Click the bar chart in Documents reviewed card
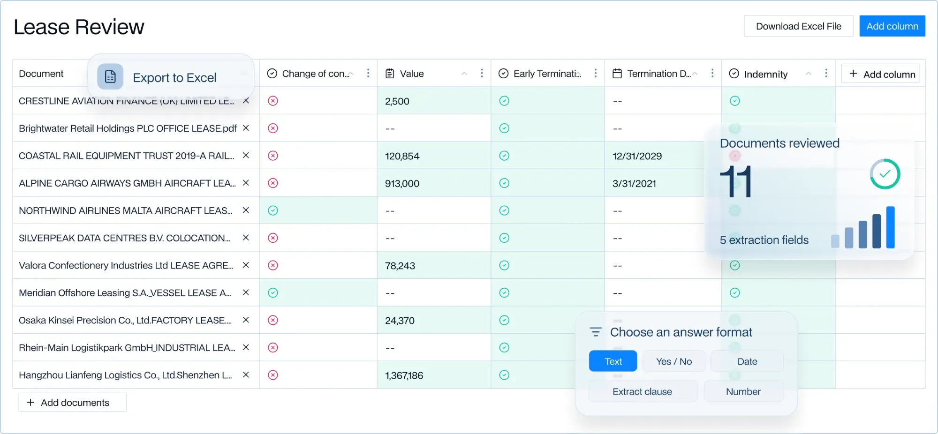Screen dimensions: 938x434 point(863,227)
